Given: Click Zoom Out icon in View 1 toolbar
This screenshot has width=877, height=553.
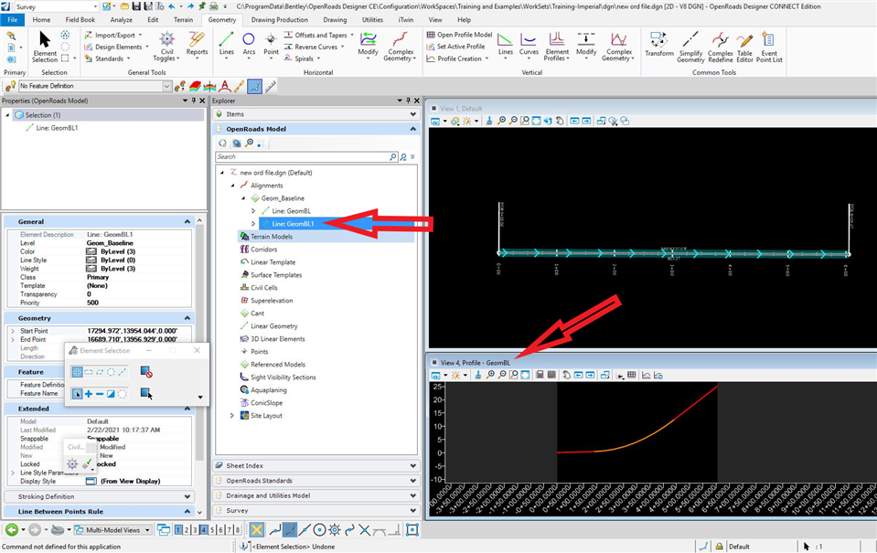Looking at the screenshot, I should pos(513,121).
